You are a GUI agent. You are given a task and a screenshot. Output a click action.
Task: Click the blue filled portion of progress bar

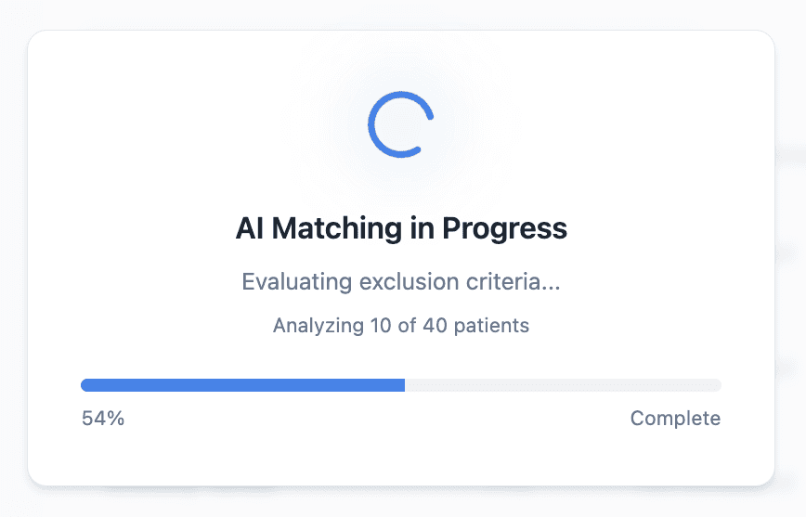[241, 385]
